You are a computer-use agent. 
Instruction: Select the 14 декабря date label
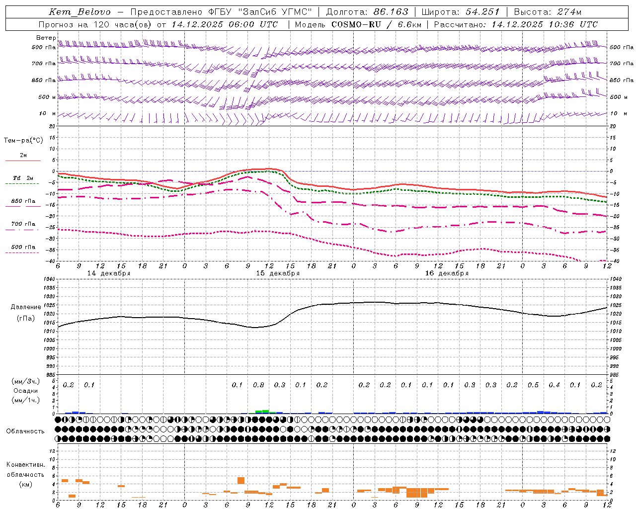click(x=109, y=273)
